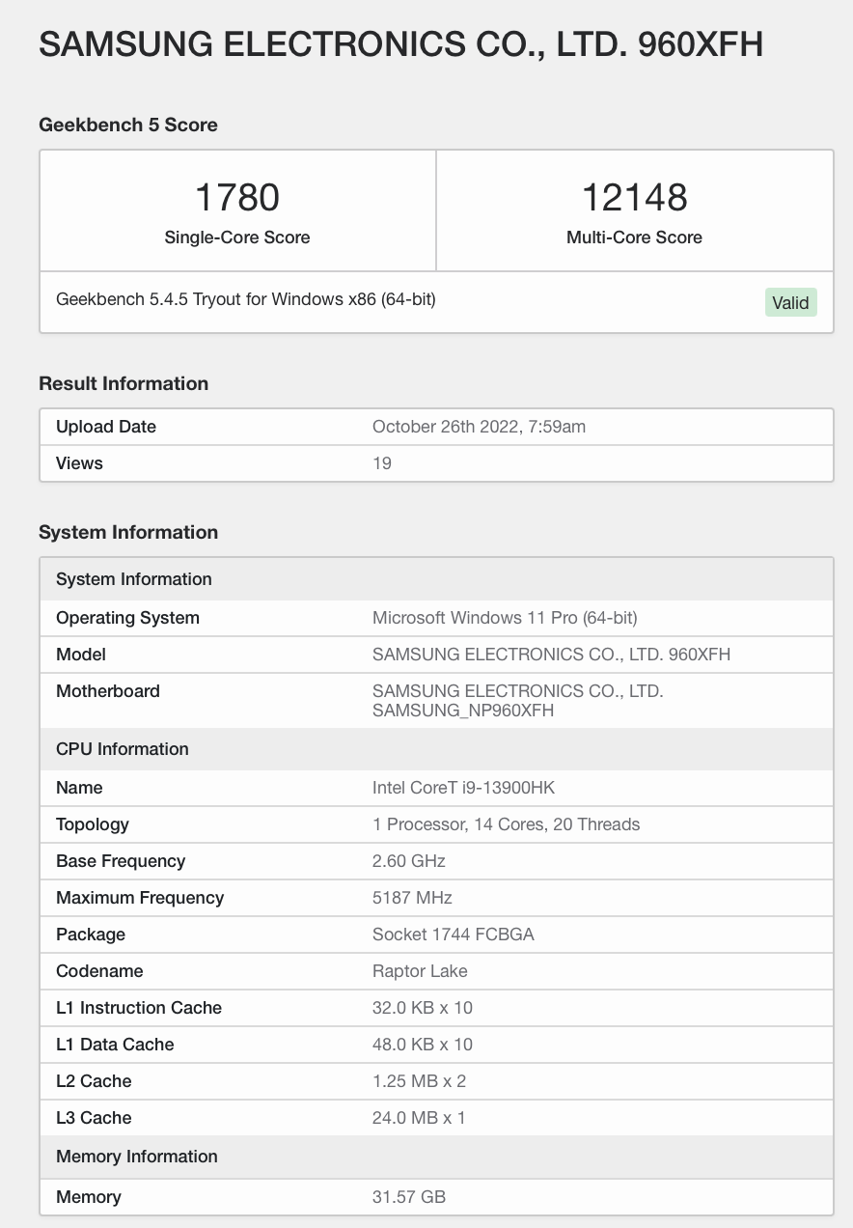Click the 1780 single-core score number

pyautogui.click(x=237, y=197)
